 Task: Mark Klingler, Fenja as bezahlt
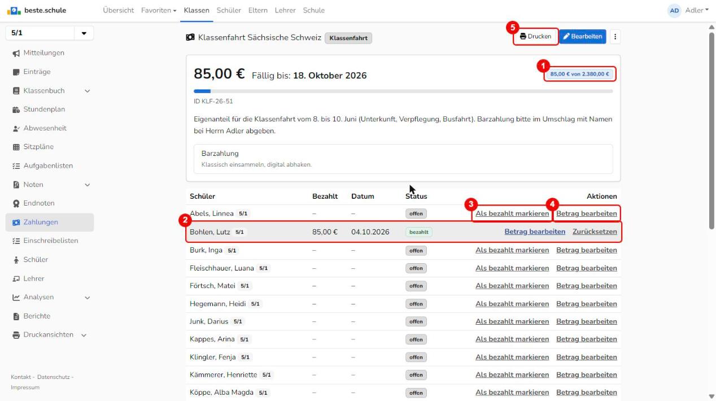[x=512, y=357]
